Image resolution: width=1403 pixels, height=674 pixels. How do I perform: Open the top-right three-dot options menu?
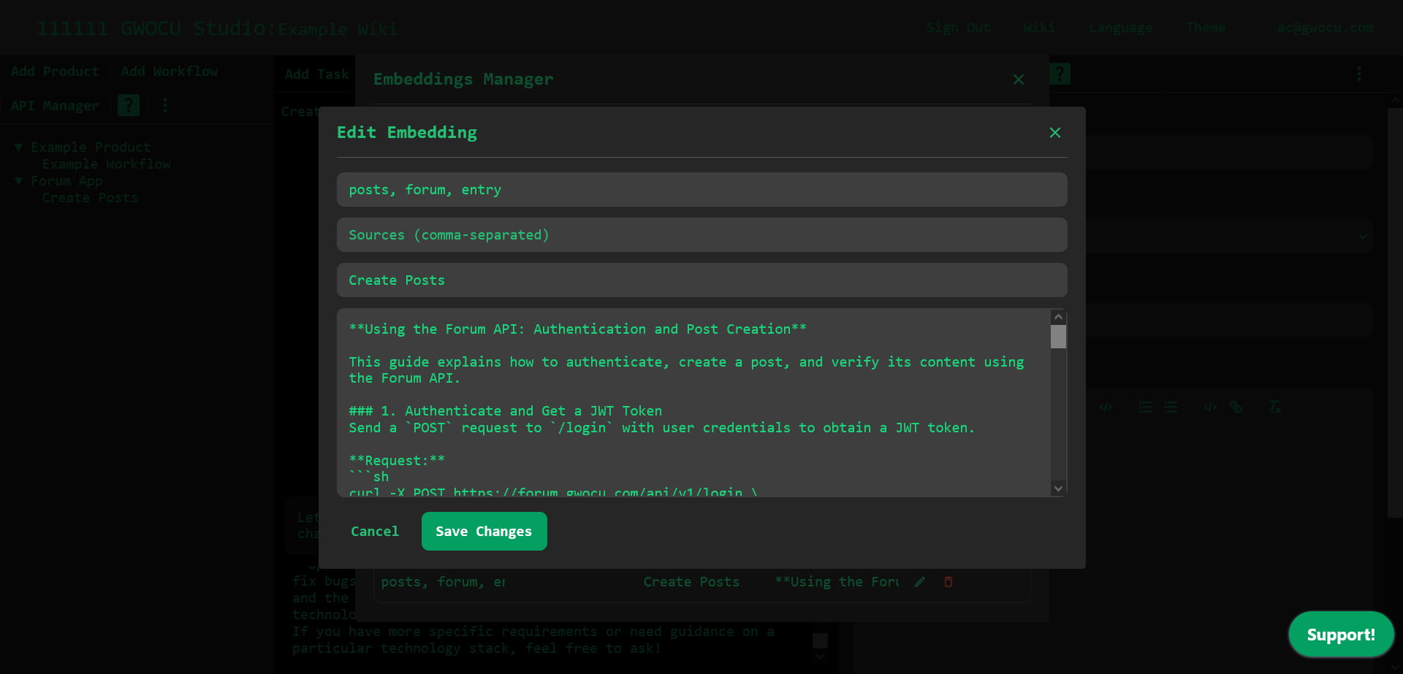(x=1358, y=74)
